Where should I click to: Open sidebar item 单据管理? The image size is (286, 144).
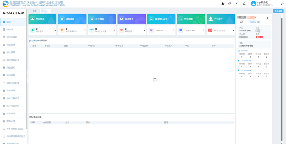point(13,91)
